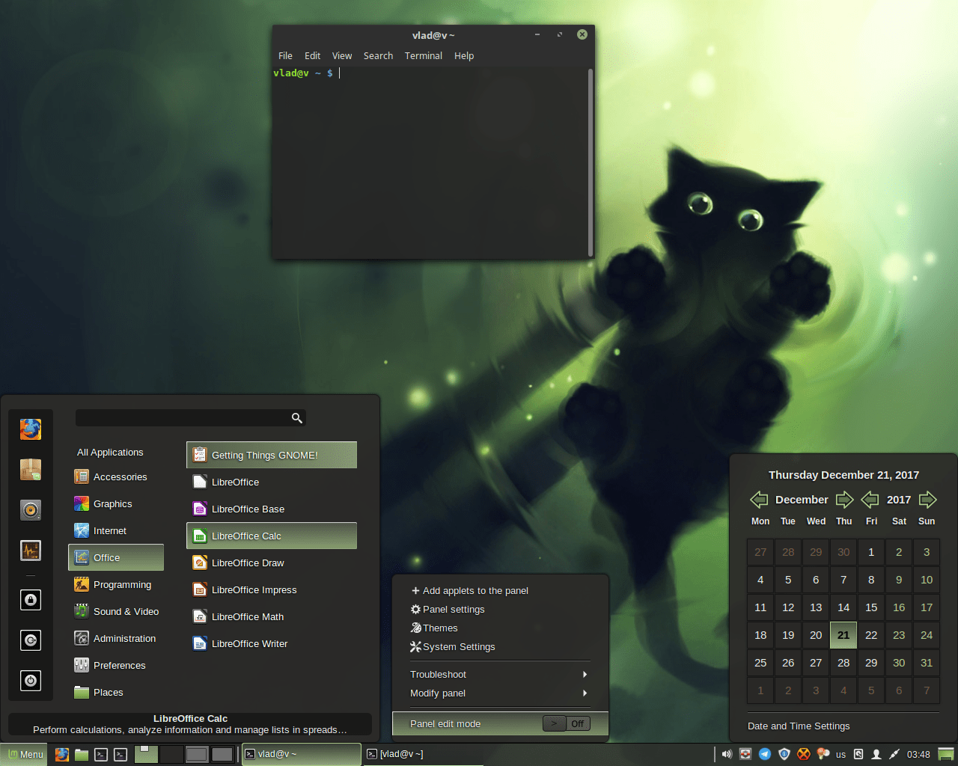Open the sound volume applet in the tray
This screenshot has width=958, height=766.
tap(726, 754)
